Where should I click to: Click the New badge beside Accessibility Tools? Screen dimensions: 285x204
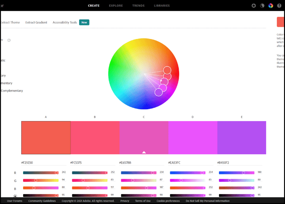click(84, 22)
